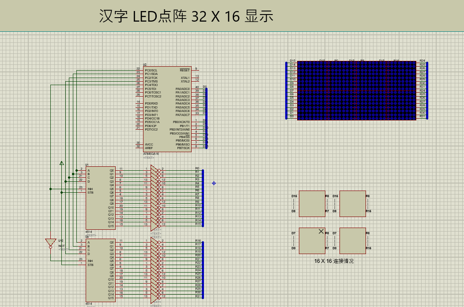464x307 pixels.
Task: Click the blue data bus beside ATMEGA16
Action: pos(206,118)
